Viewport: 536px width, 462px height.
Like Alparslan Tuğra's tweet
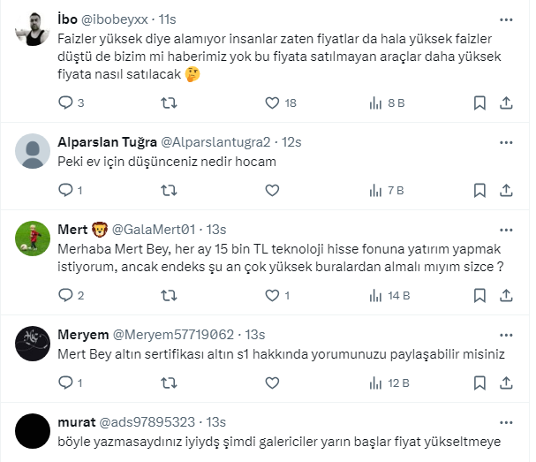pyautogui.click(x=272, y=189)
